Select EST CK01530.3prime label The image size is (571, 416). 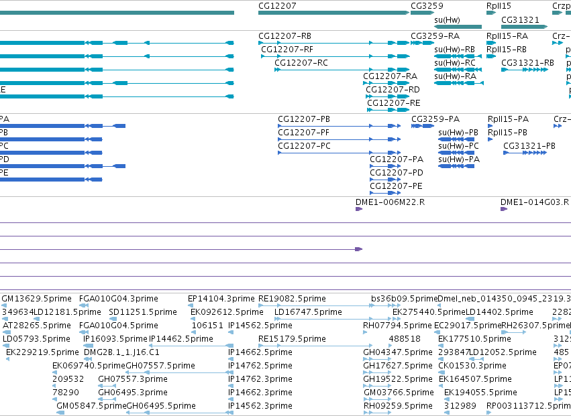pyautogui.click(x=472, y=366)
